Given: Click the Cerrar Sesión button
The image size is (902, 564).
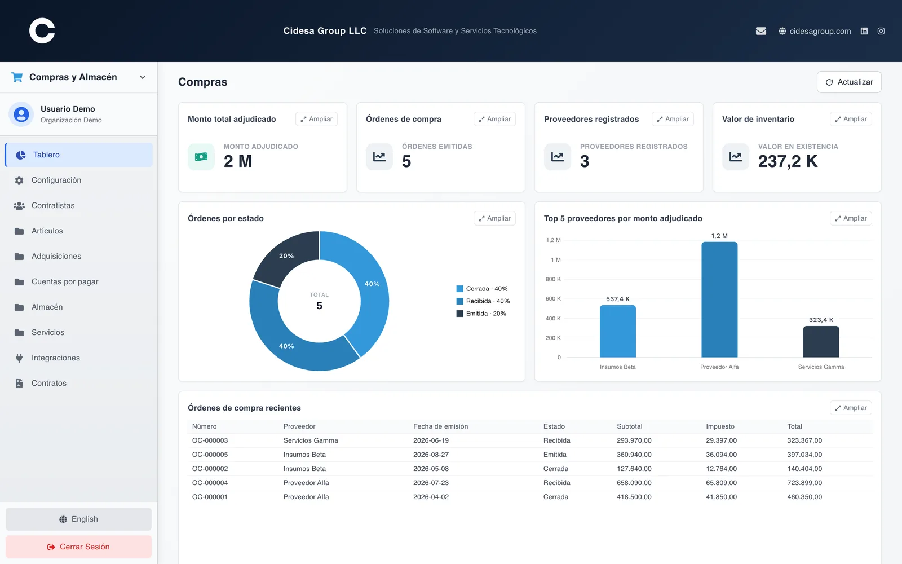Looking at the screenshot, I should 78,547.
